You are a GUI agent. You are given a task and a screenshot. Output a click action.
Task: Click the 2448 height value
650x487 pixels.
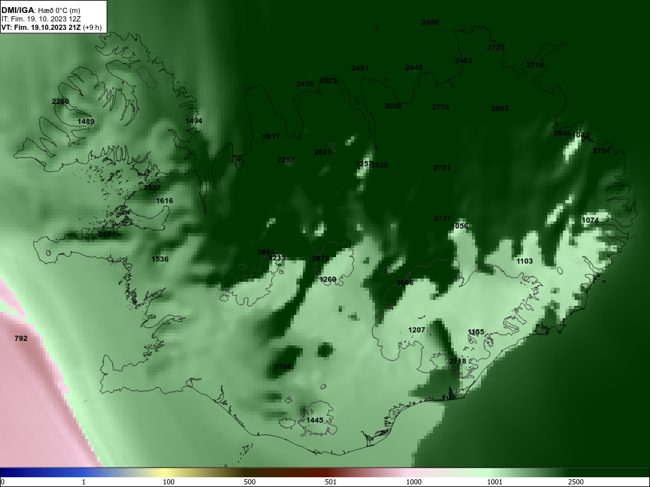click(414, 68)
